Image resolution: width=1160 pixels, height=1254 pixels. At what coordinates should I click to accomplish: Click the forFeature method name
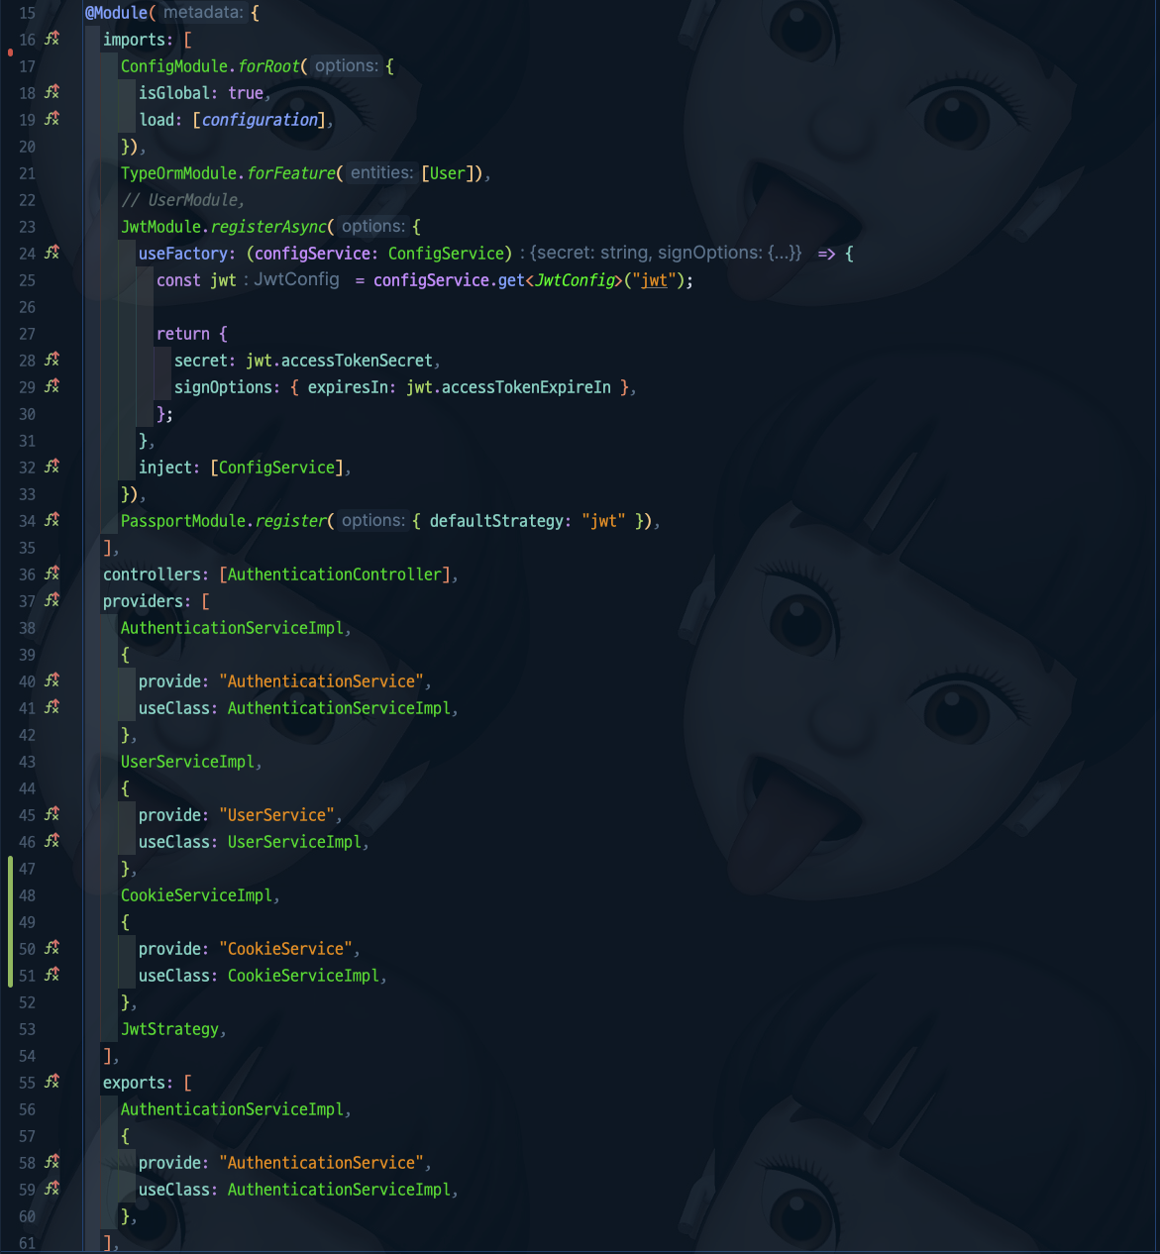[291, 173]
